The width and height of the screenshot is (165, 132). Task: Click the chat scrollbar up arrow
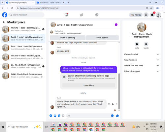pyautogui.click(x=119, y=43)
